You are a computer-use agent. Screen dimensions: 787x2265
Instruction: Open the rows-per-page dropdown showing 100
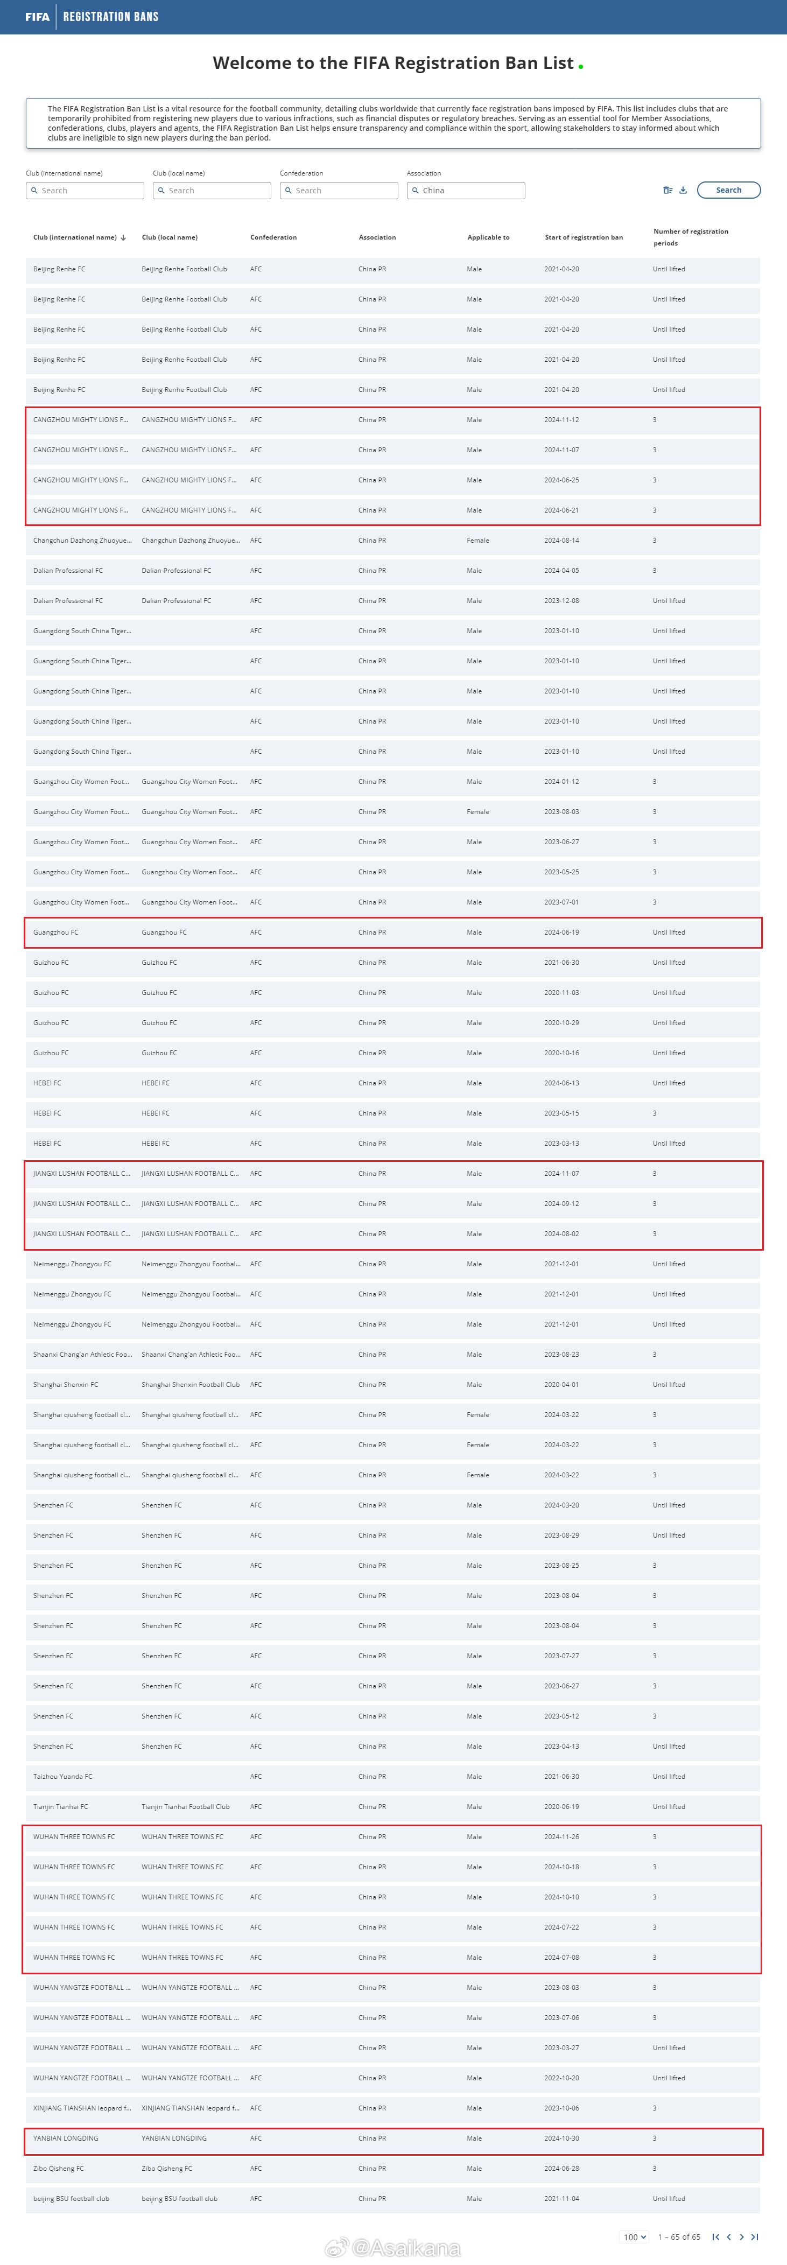pos(635,2237)
